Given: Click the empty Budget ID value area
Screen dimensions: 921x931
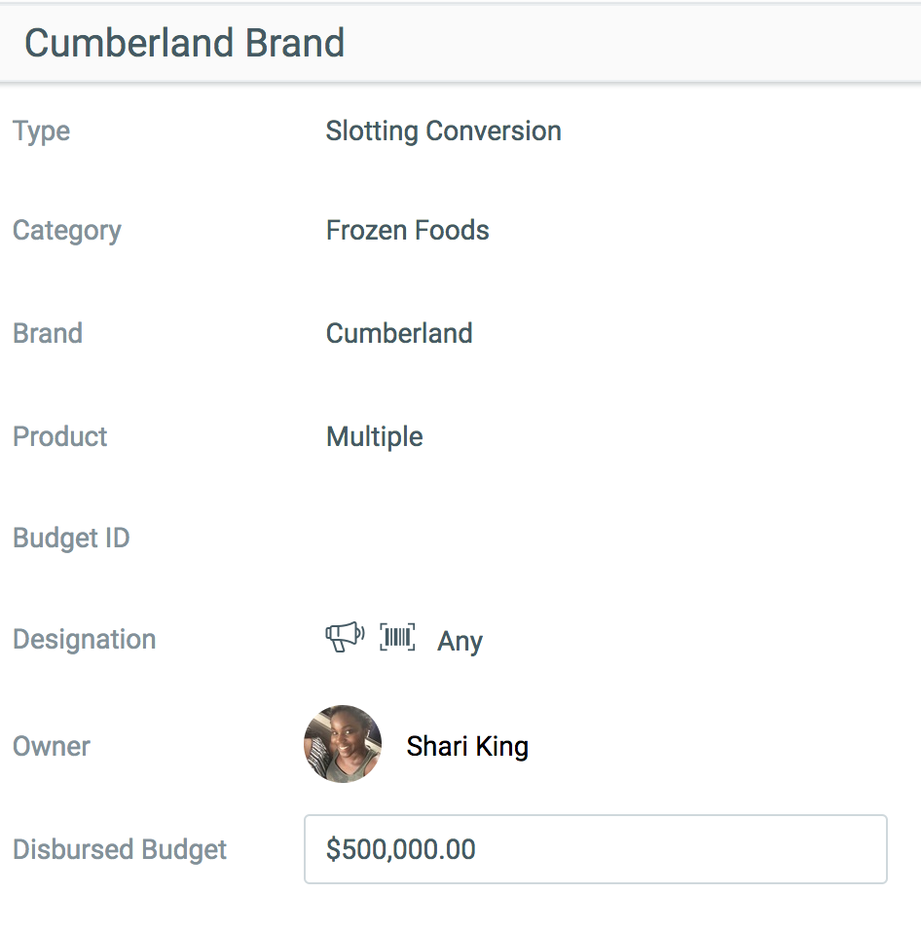Looking at the screenshot, I should click(x=594, y=539).
